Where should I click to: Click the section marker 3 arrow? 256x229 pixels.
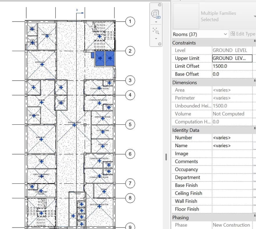80,13
